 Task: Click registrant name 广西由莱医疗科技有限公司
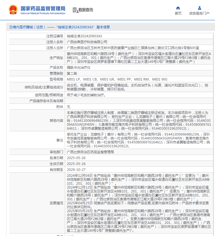point(87,42)
